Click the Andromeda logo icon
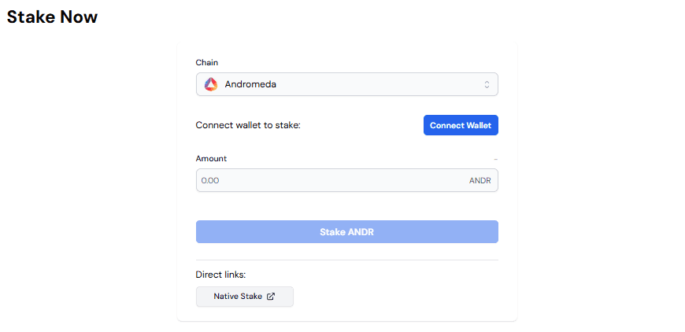The image size is (685, 332). [210, 84]
